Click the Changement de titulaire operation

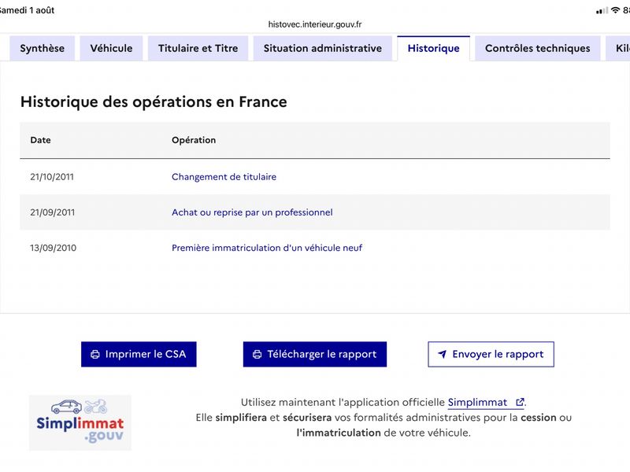coord(224,177)
